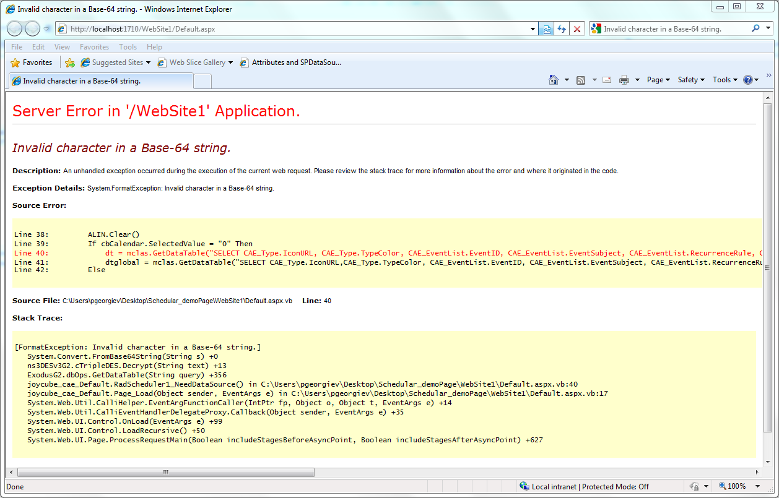Open the Tools command bar menu

(x=725, y=80)
